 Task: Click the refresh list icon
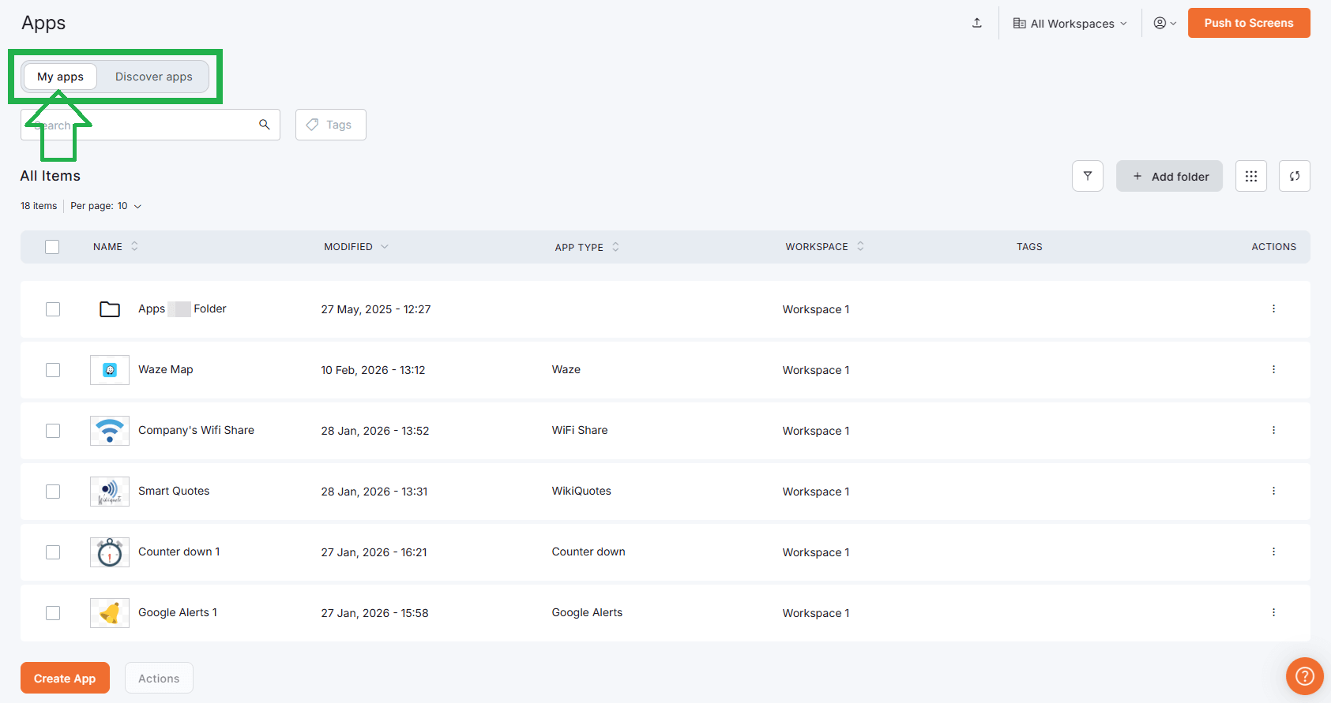click(x=1295, y=176)
